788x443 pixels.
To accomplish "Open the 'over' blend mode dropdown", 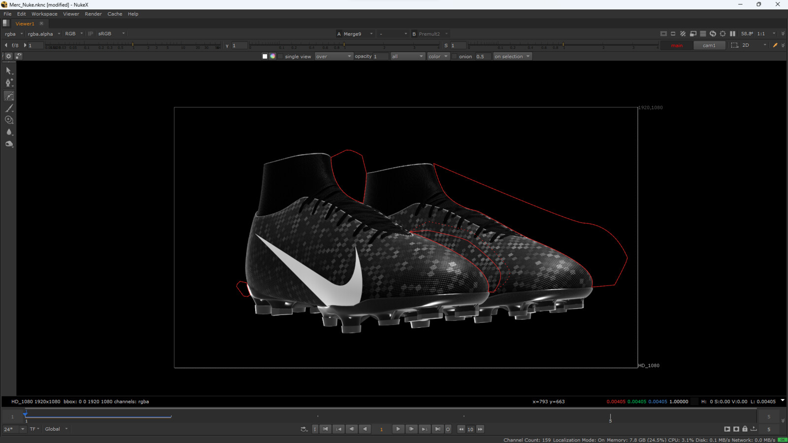I will tap(333, 57).
